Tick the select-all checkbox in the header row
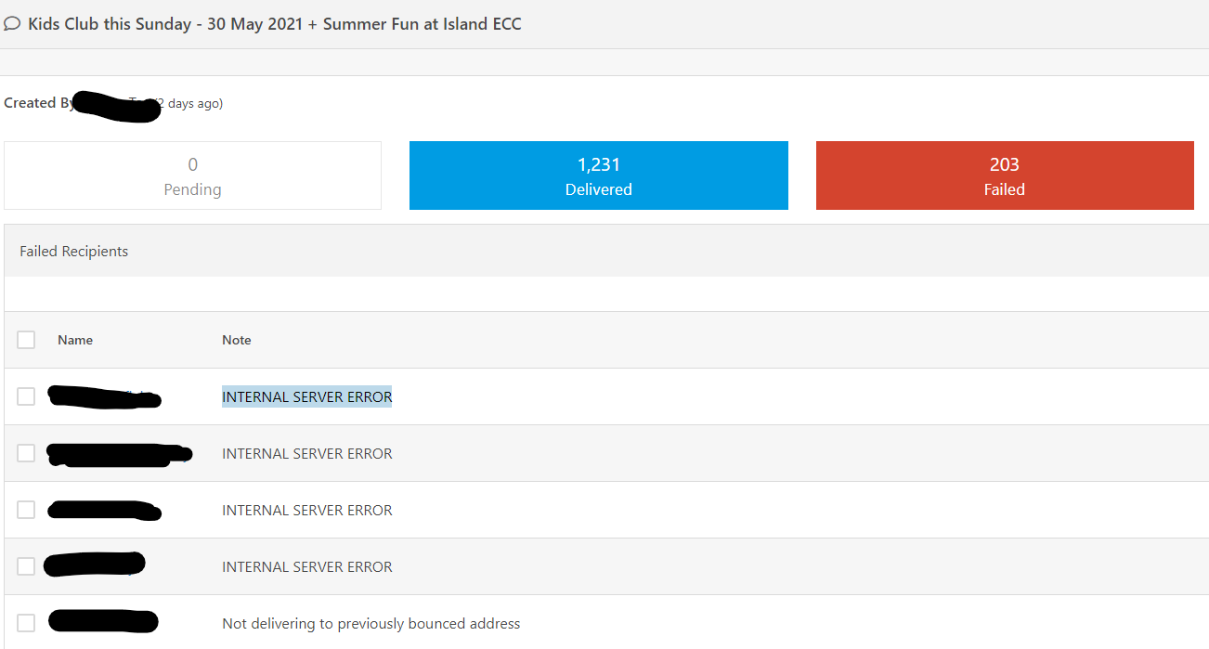This screenshot has width=1209, height=649. 26,340
